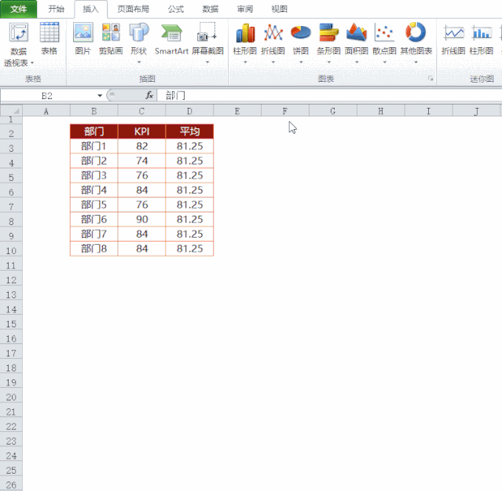This screenshot has height=491, width=502.
Task: Insert a 饼图 pie chart
Action: tap(301, 33)
